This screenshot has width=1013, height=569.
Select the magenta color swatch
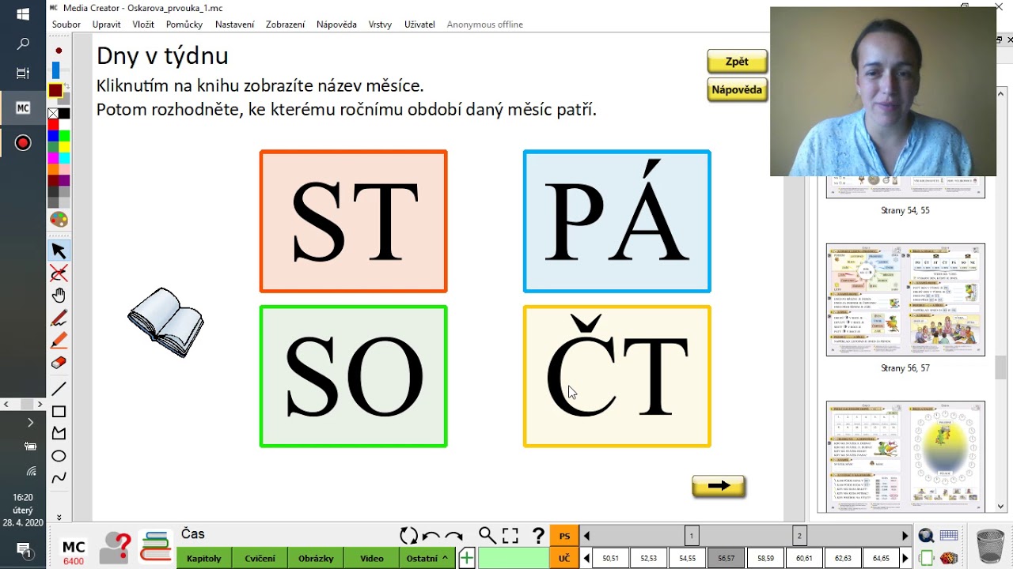point(53,157)
